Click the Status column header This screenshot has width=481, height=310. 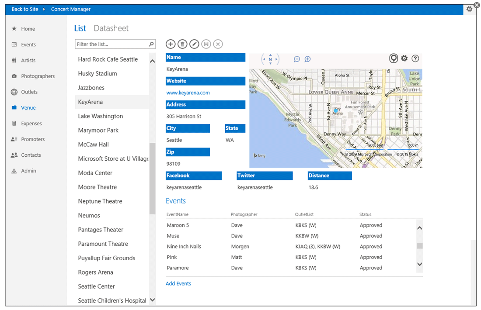click(x=366, y=214)
